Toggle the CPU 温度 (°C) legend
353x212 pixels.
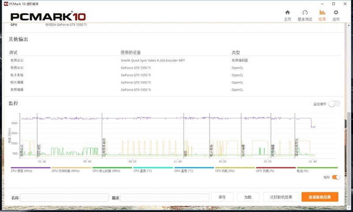pyautogui.click(x=153, y=170)
